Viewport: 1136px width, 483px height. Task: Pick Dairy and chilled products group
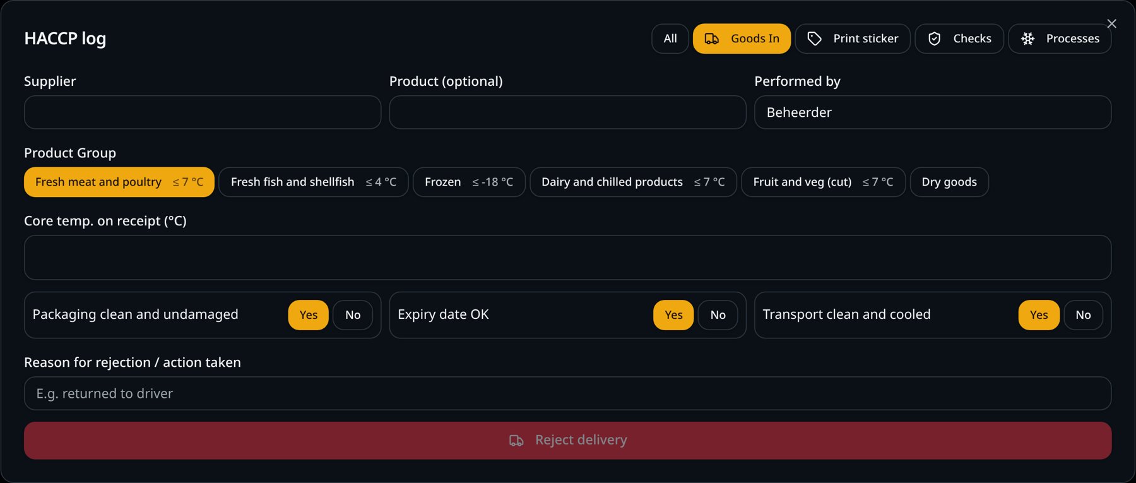tap(633, 182)
